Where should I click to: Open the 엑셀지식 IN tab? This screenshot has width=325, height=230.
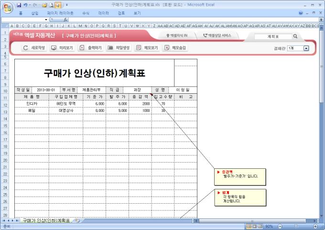[x=177, y=36]
